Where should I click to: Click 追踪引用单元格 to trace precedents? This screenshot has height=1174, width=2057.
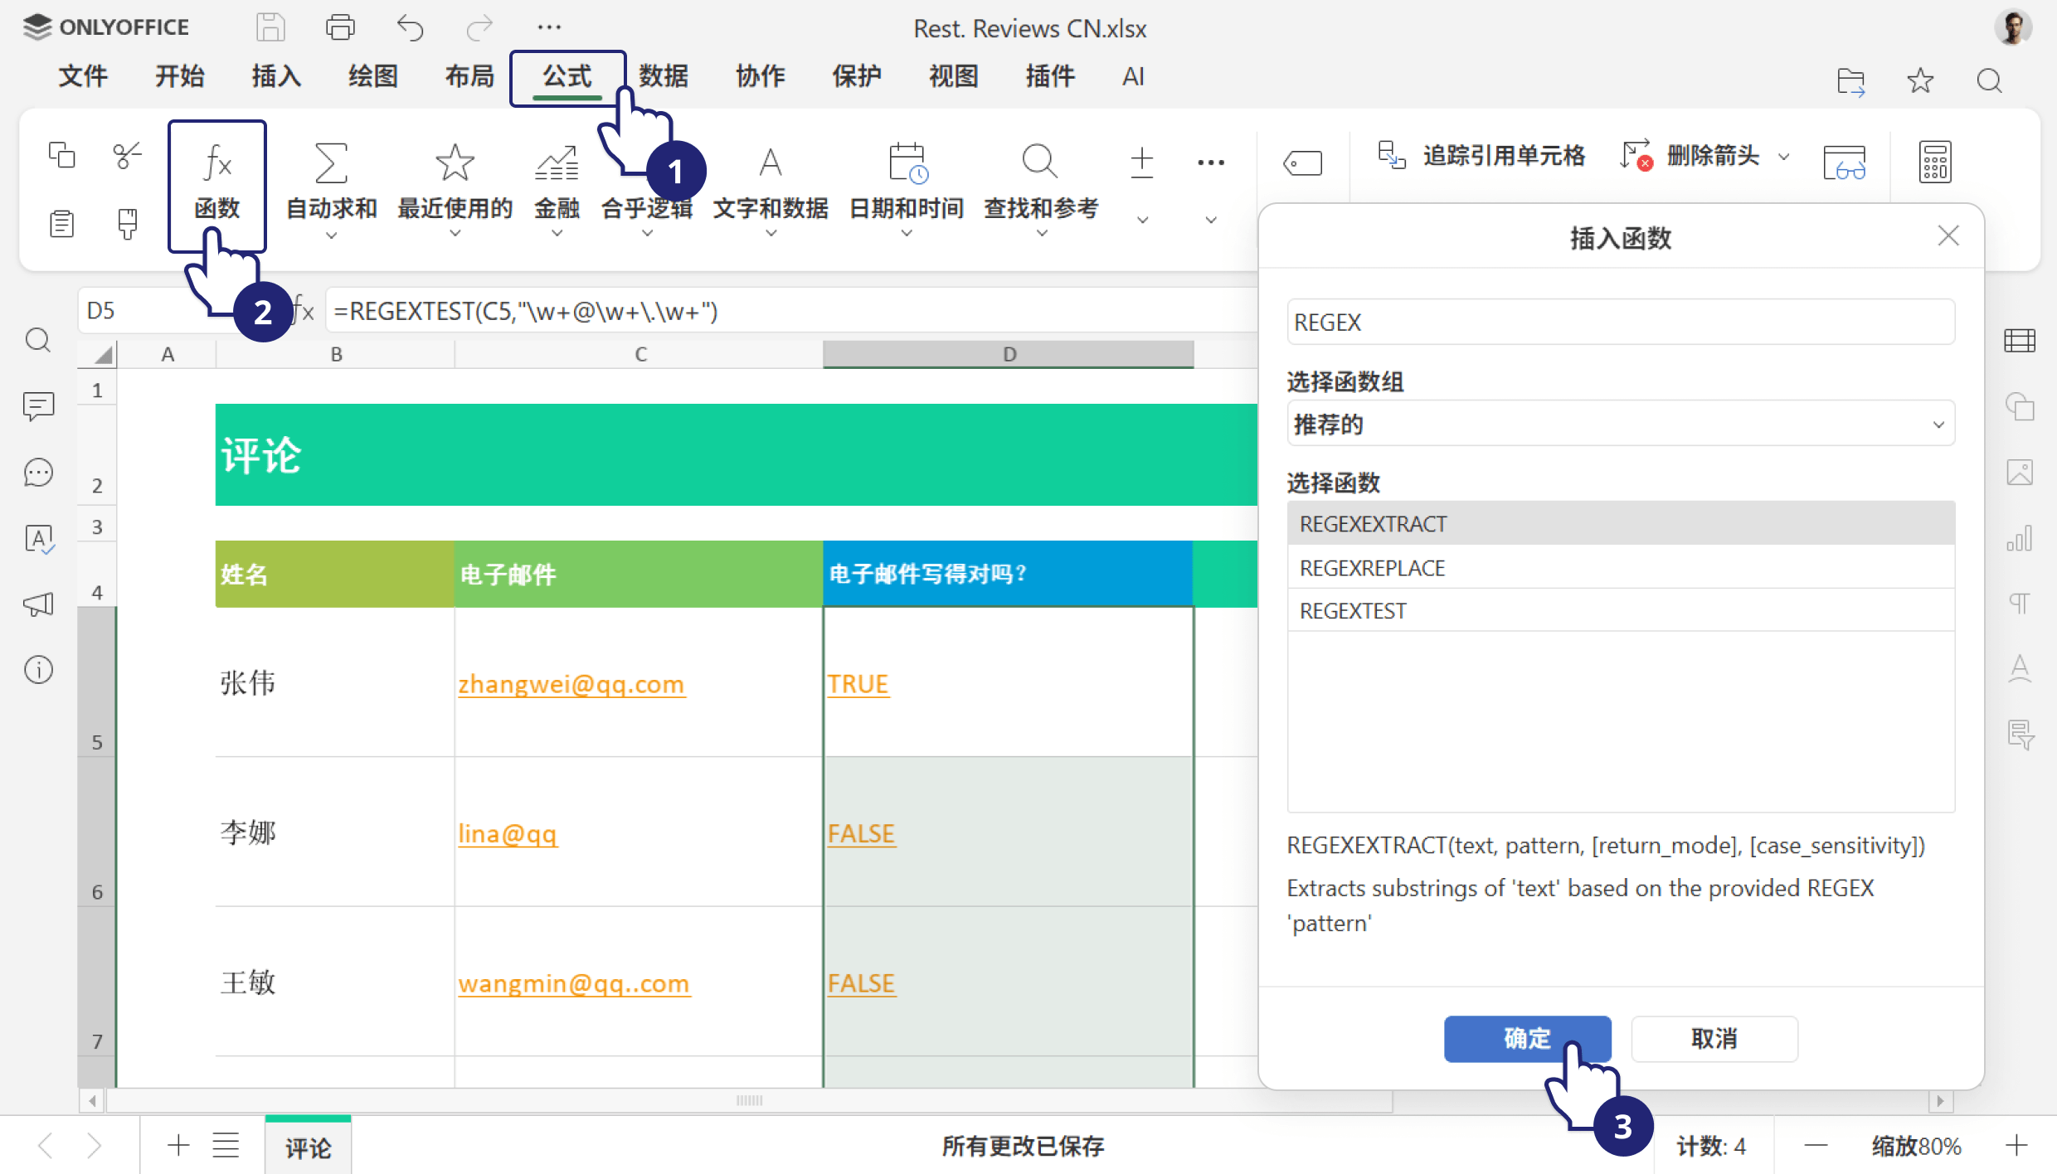click(x=1504, y=156)
